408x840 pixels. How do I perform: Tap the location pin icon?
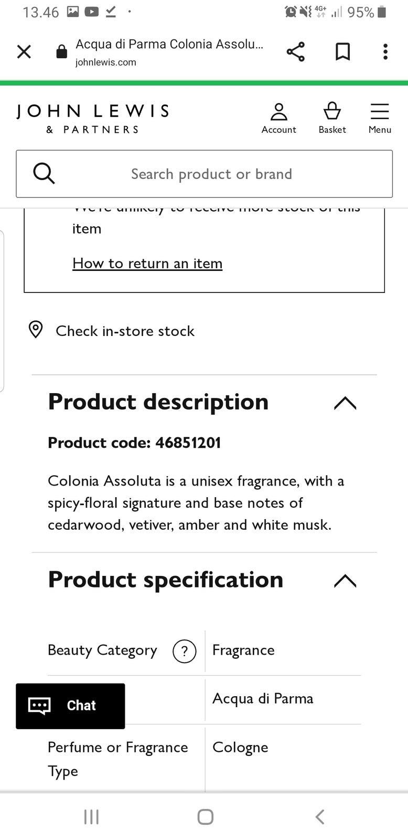tap(36, 330)
